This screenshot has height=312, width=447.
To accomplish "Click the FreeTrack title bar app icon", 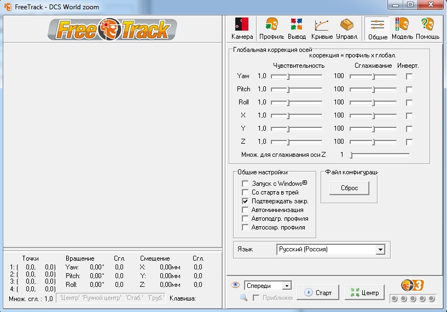I will (8, 7).
